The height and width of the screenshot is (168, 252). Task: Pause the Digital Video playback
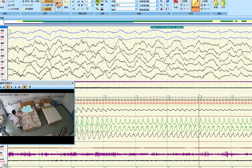click(x=7, y=87)
